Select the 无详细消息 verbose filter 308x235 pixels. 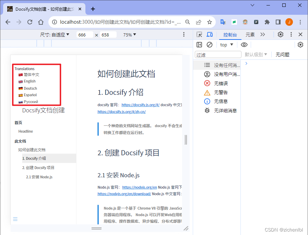217,111
